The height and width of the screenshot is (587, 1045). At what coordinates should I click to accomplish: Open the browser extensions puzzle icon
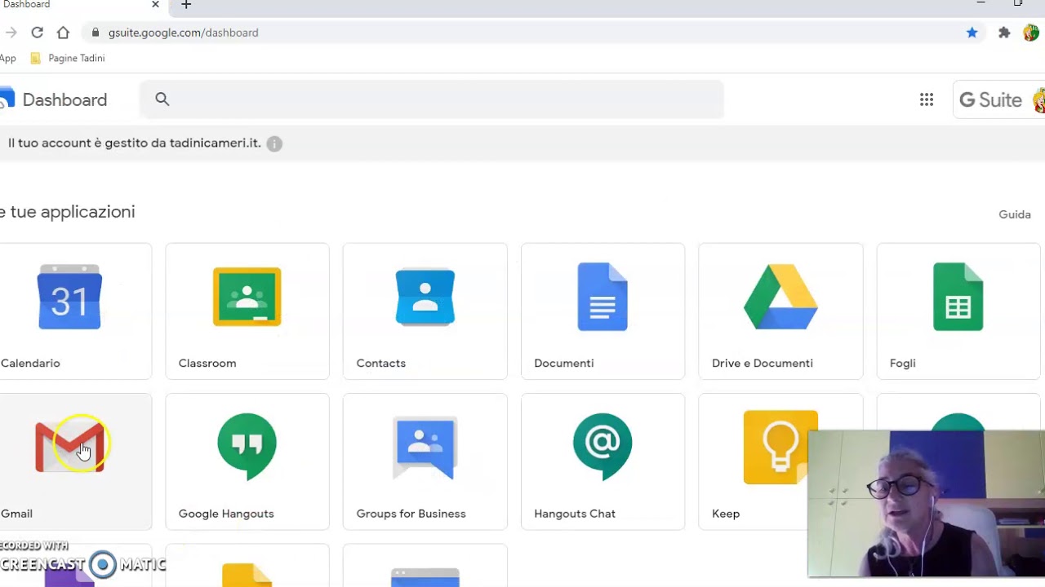coord(1004,33)
